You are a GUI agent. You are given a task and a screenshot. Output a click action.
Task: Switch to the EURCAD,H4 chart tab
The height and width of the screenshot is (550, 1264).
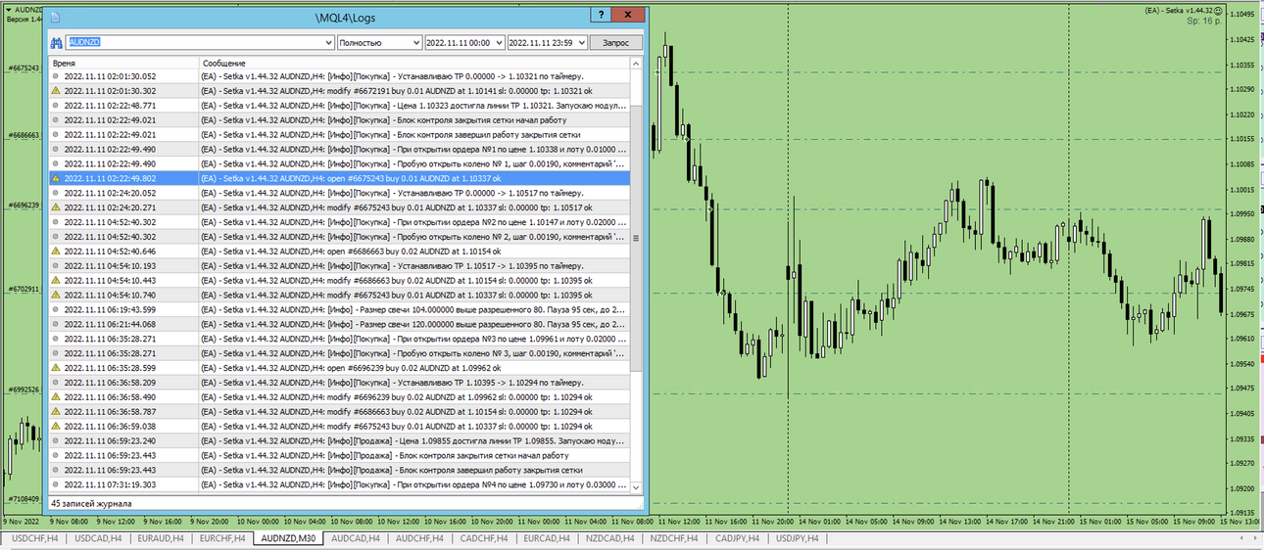(548, 538)
